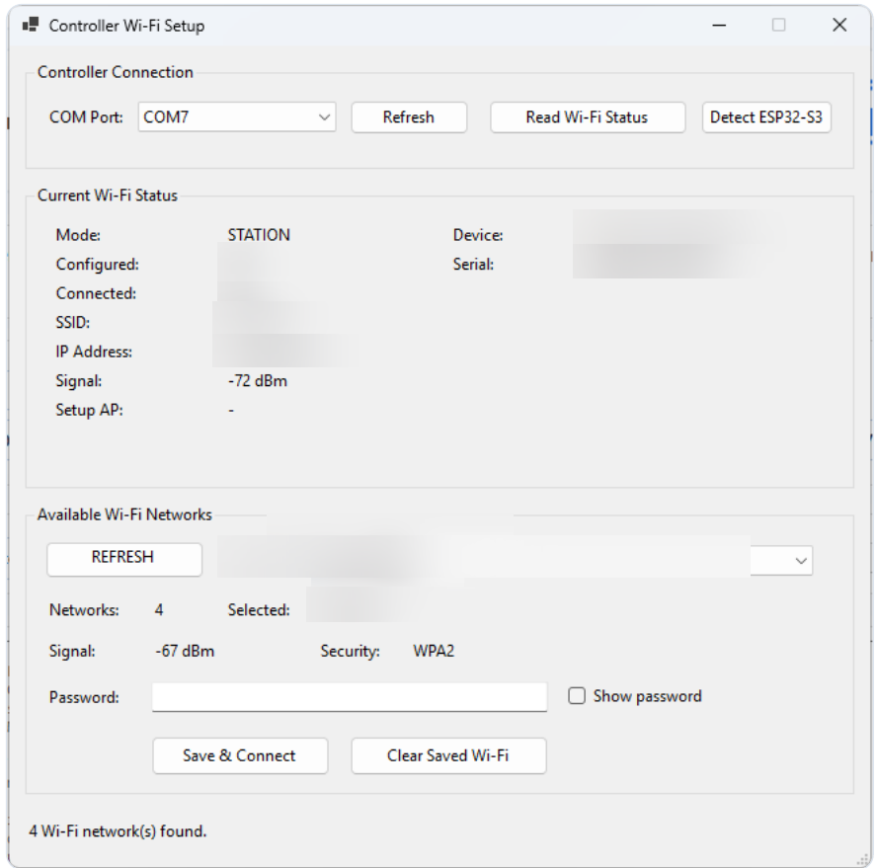Viewport: 877px width, 868px height.
Task: Expand the available Wi-Fi networks dropdown
Action: click(x=801, y=560)
